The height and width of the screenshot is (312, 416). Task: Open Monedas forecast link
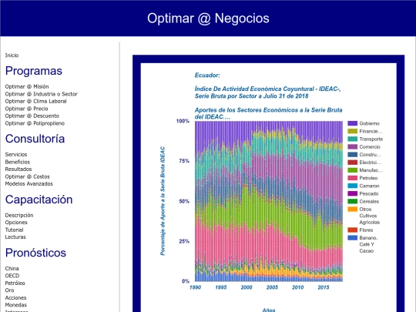[x=16, y=305]
